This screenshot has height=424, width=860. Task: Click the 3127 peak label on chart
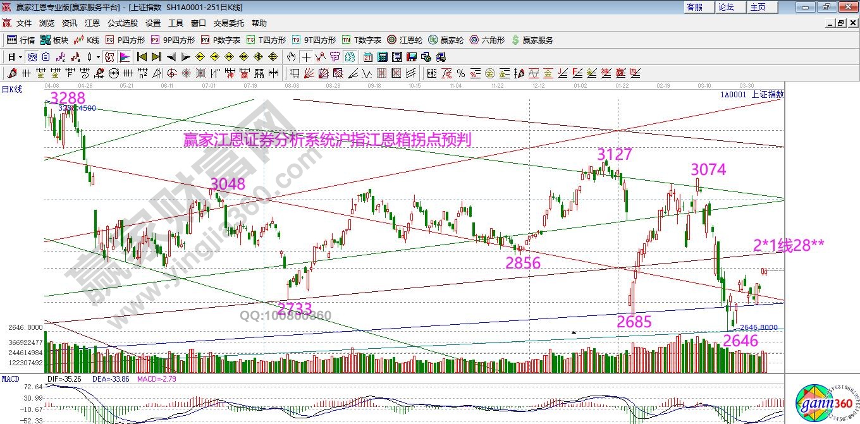[614, 154]
